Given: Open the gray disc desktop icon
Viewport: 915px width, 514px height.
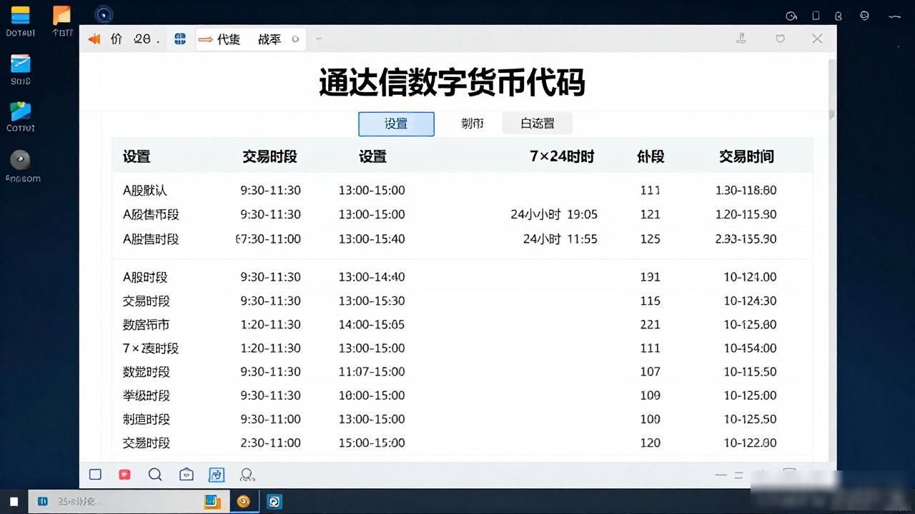Looking at the screenshot, I should click(20, 160).
